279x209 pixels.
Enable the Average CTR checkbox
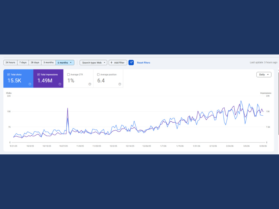[x=68, y=75]
